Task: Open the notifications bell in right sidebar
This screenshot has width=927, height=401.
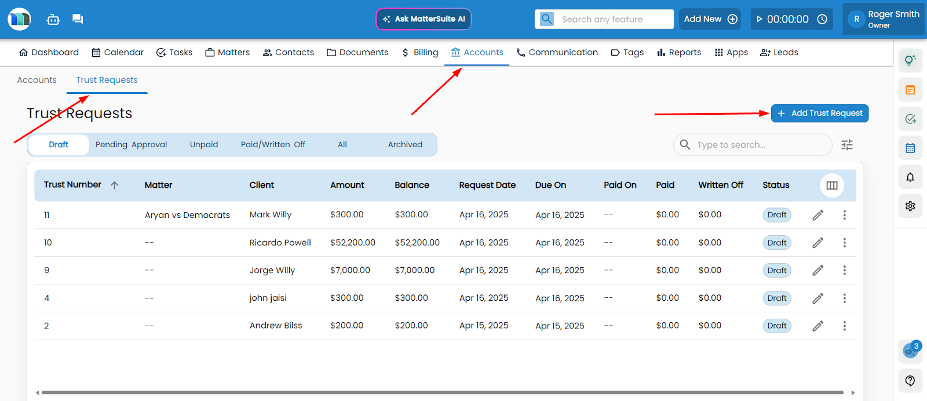Action: [910, 177]
